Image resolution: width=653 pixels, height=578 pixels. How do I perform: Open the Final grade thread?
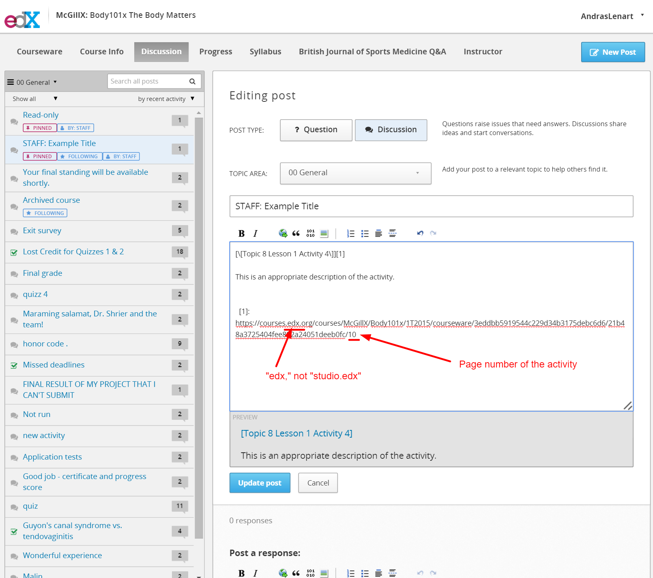(99, 274)
